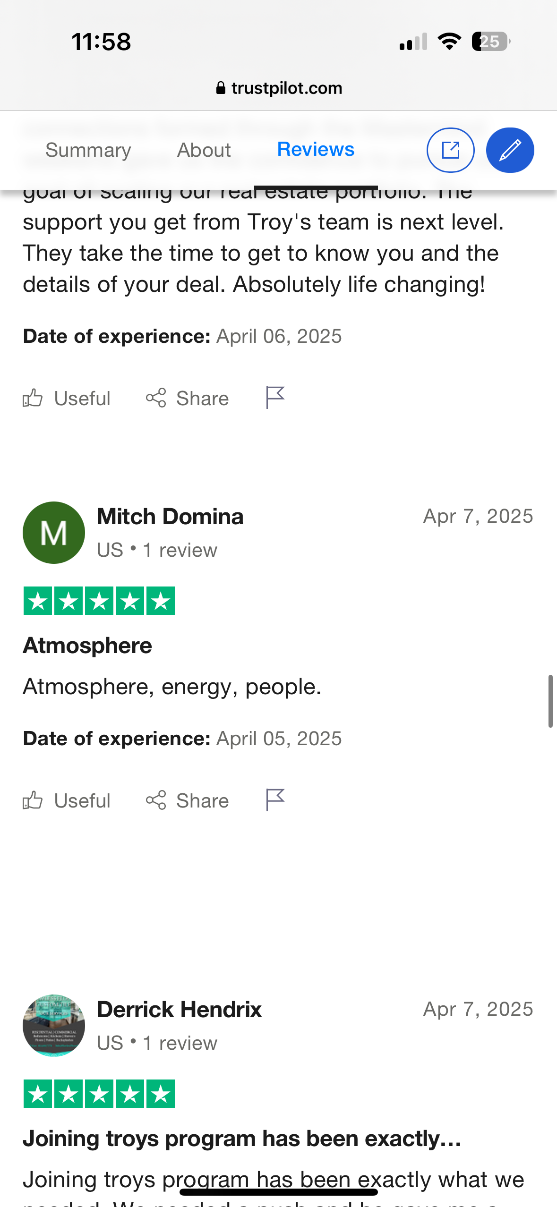Select the Reviews tab
This screenshot has height=1207, width=557.
(316, 149)
